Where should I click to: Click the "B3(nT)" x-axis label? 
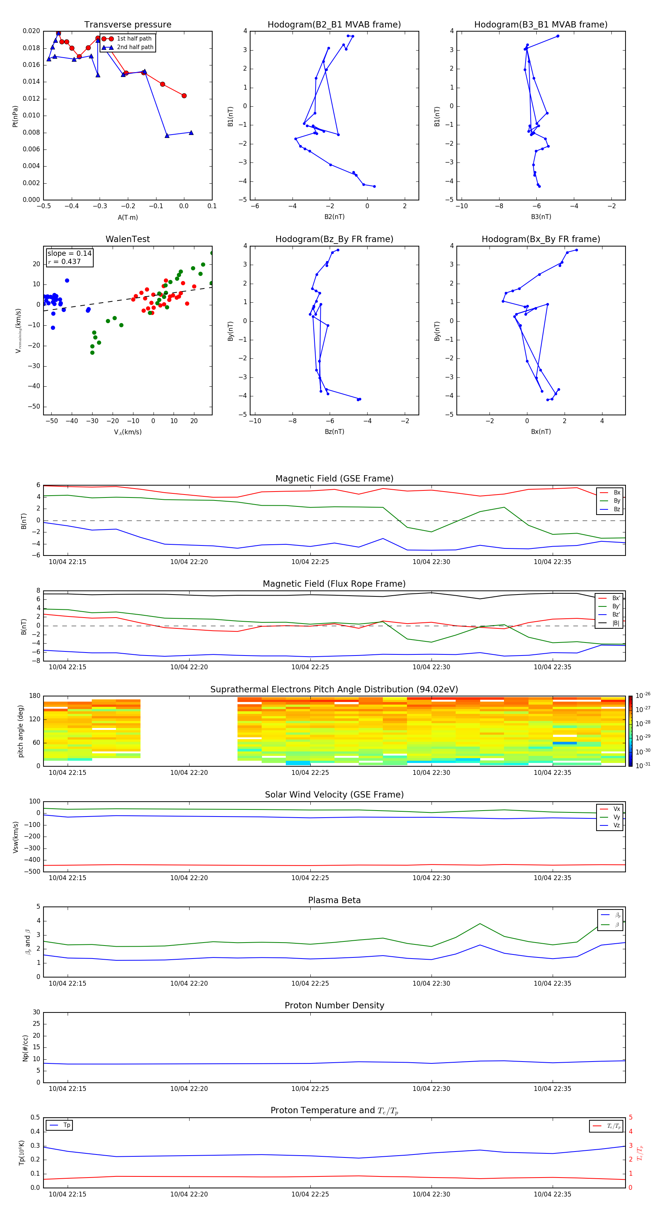[541, 217]
